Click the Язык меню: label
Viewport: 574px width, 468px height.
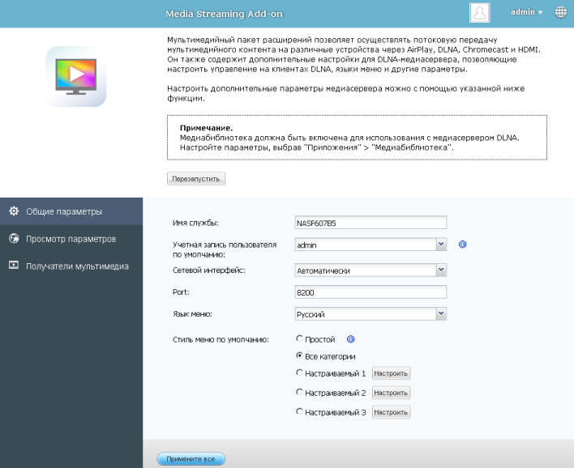coord(192,314)
